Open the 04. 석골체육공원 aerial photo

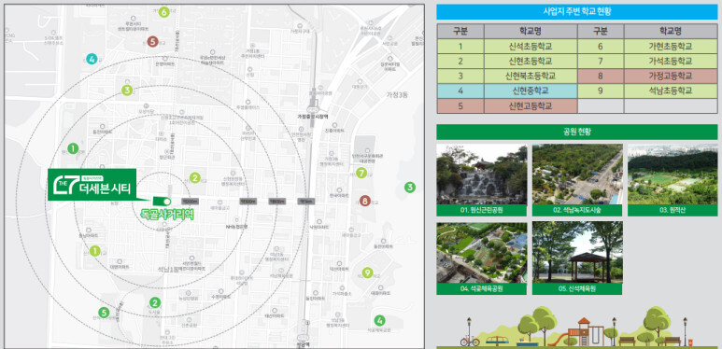tap(482, 253)
